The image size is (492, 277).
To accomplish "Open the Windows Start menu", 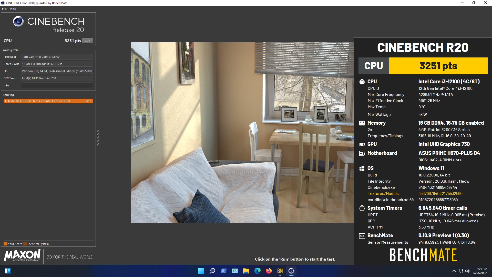I will (x=201, y=271).
